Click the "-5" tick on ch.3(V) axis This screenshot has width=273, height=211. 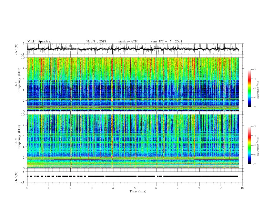click(23, 182)
